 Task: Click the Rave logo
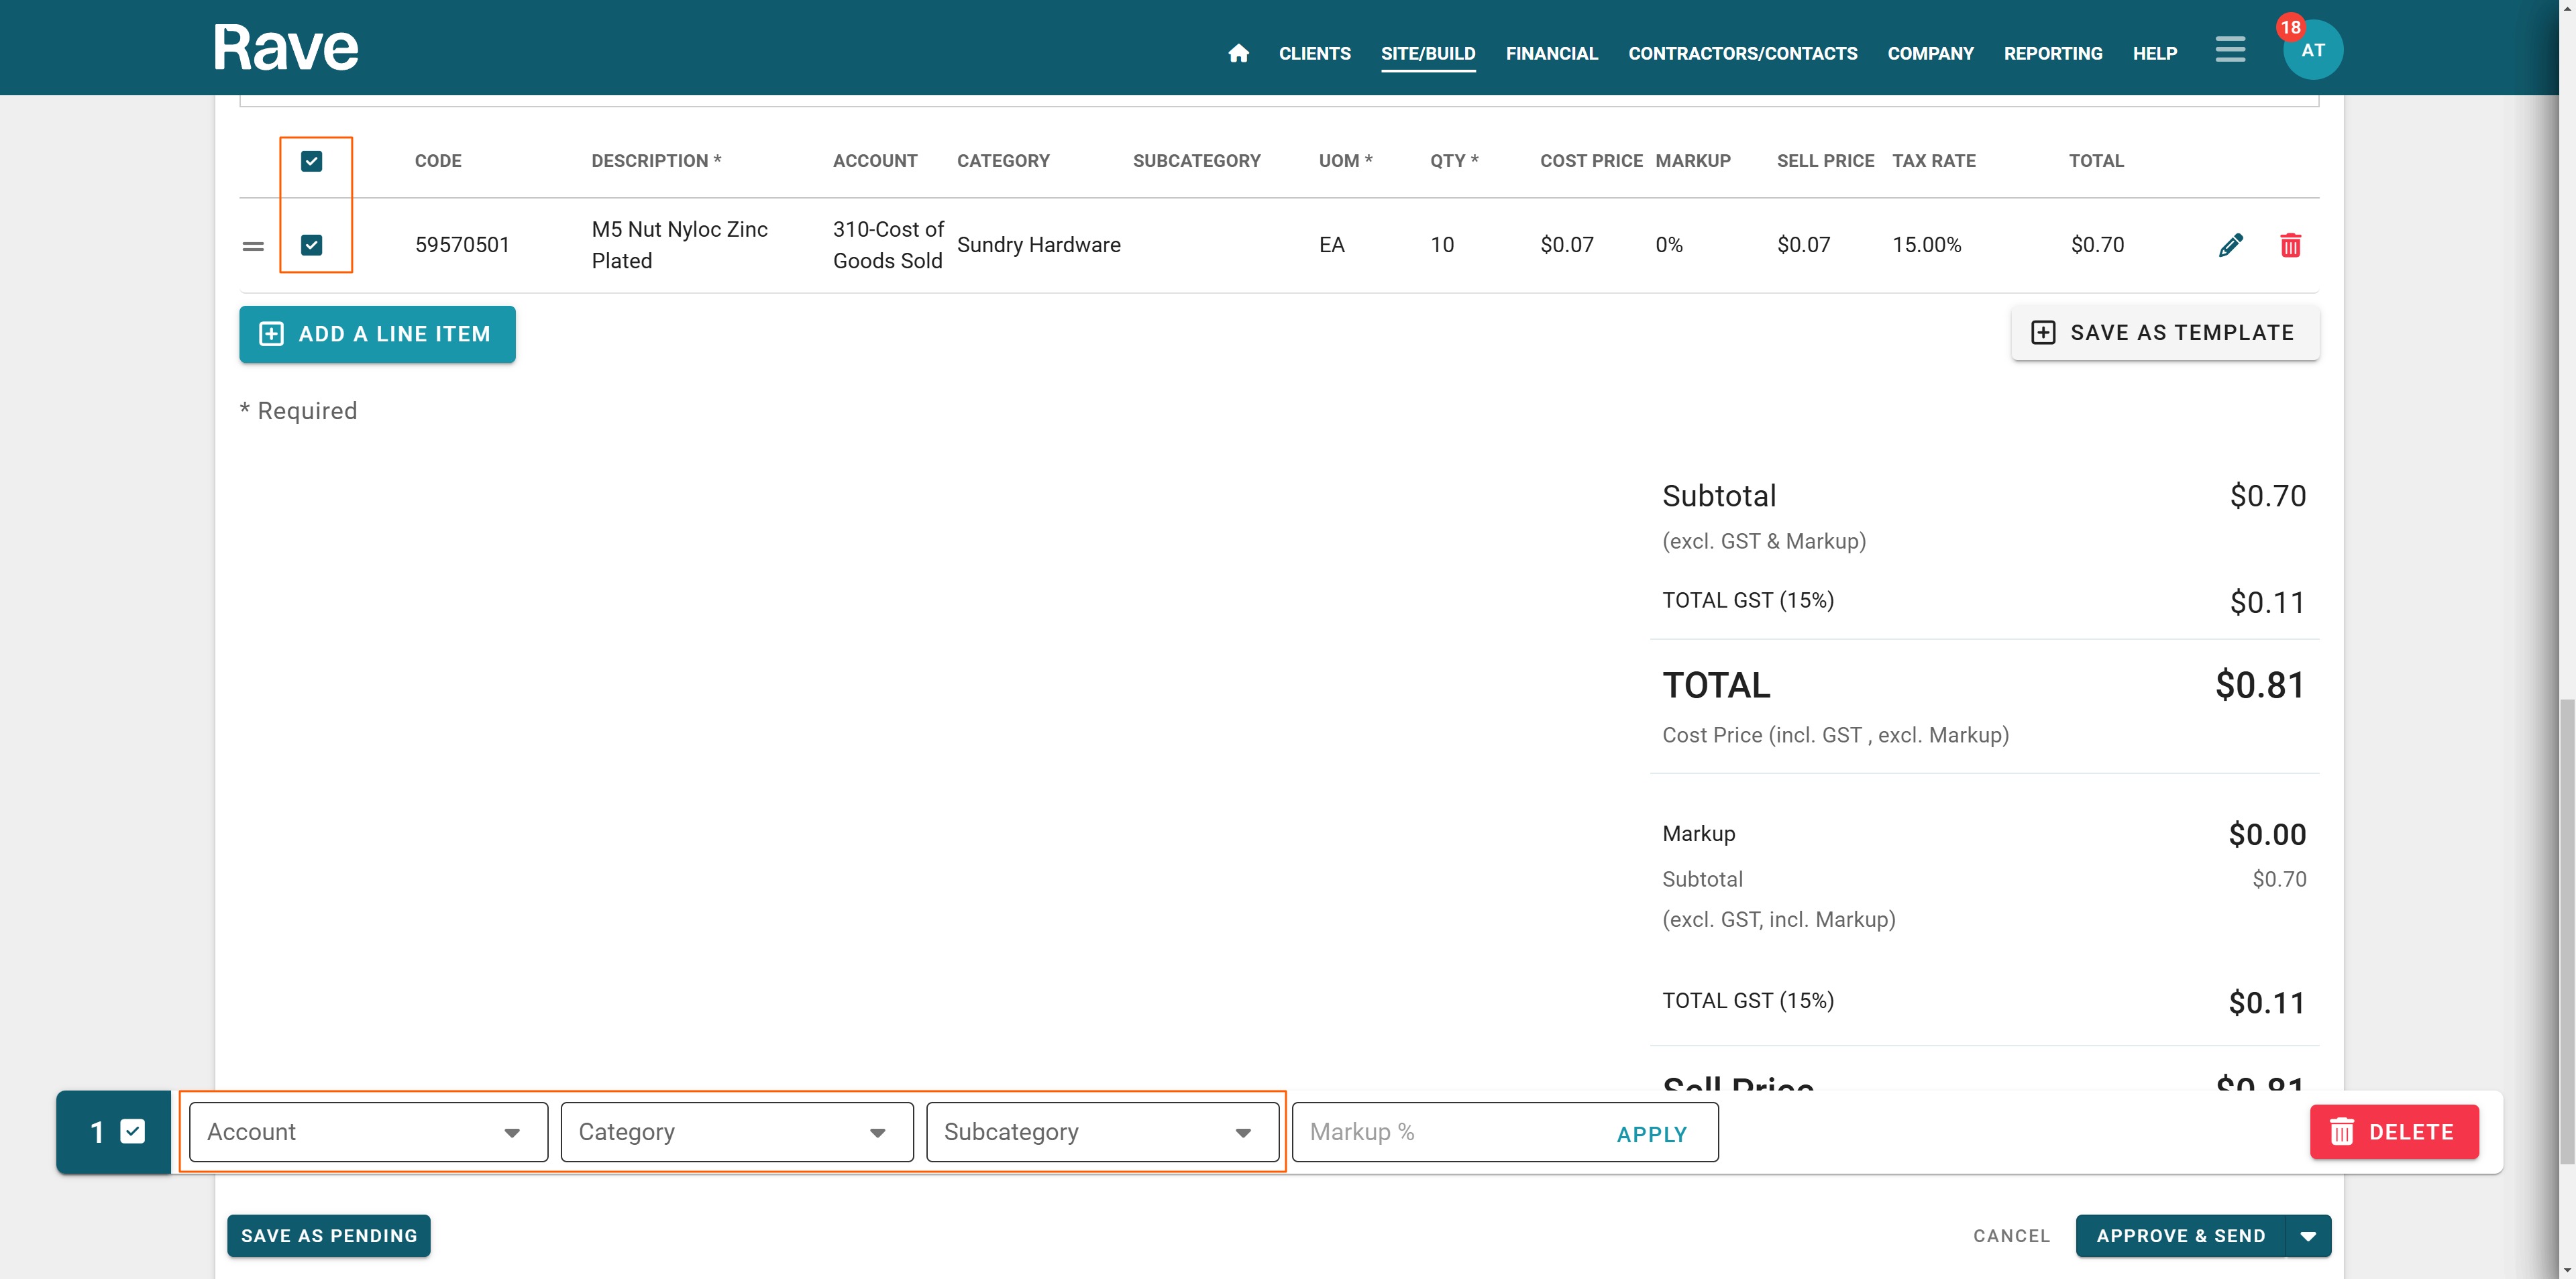(286, 48)
